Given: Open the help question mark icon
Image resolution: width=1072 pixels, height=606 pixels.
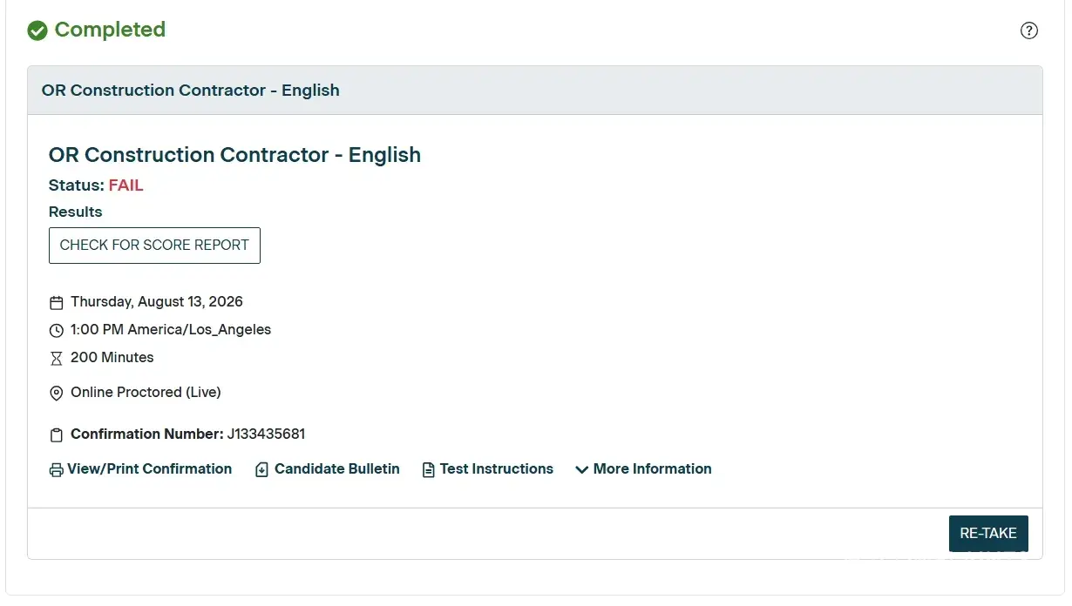Looking at the screenshot, I should 1028,30.
